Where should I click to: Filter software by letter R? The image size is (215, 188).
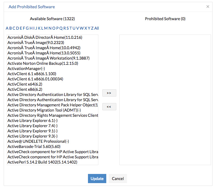click(x=64, y=28)
